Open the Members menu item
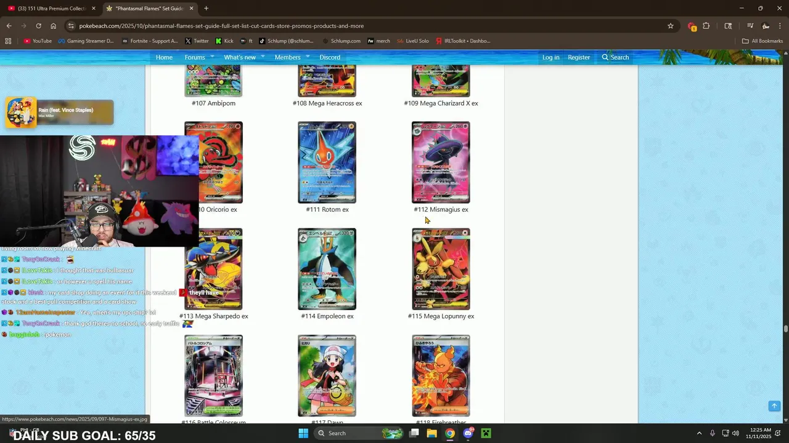This screenshot has height=443, width=789. (287, 57)
